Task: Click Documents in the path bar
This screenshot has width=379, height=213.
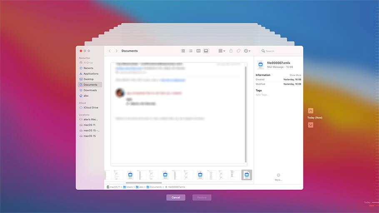Action: tap(154, 187)
